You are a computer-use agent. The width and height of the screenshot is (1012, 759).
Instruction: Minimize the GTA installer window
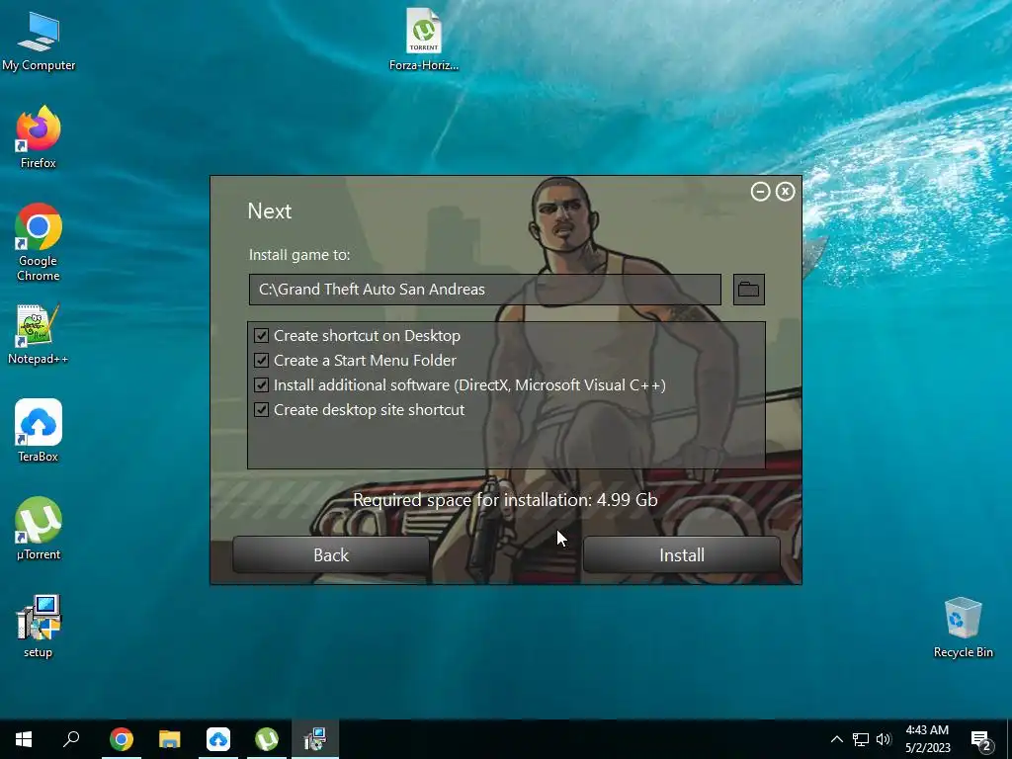click(760, 191)
